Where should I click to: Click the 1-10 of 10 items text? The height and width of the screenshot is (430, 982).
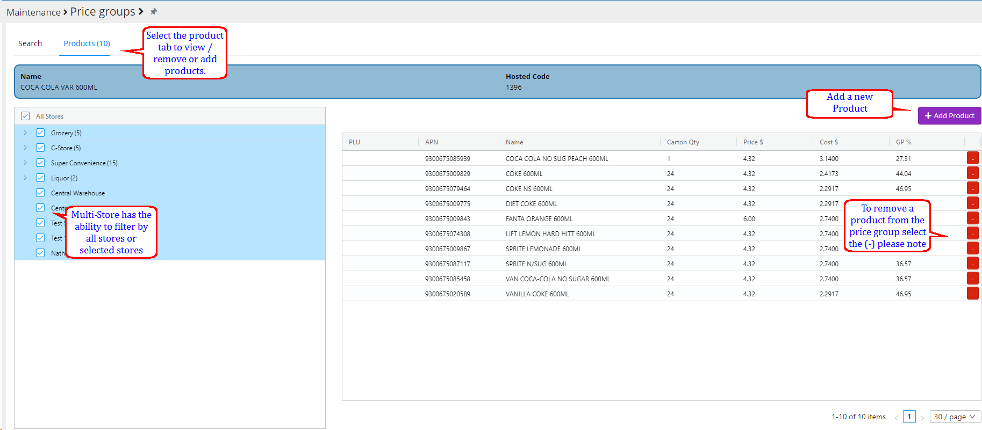858,417
